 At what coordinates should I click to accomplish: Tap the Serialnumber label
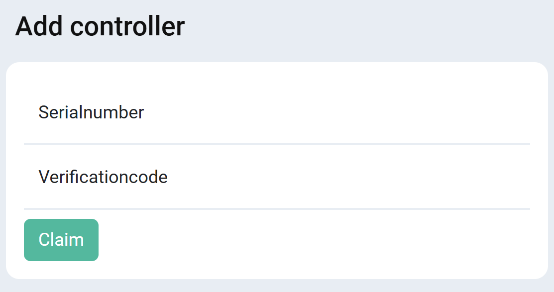[91, 112]
